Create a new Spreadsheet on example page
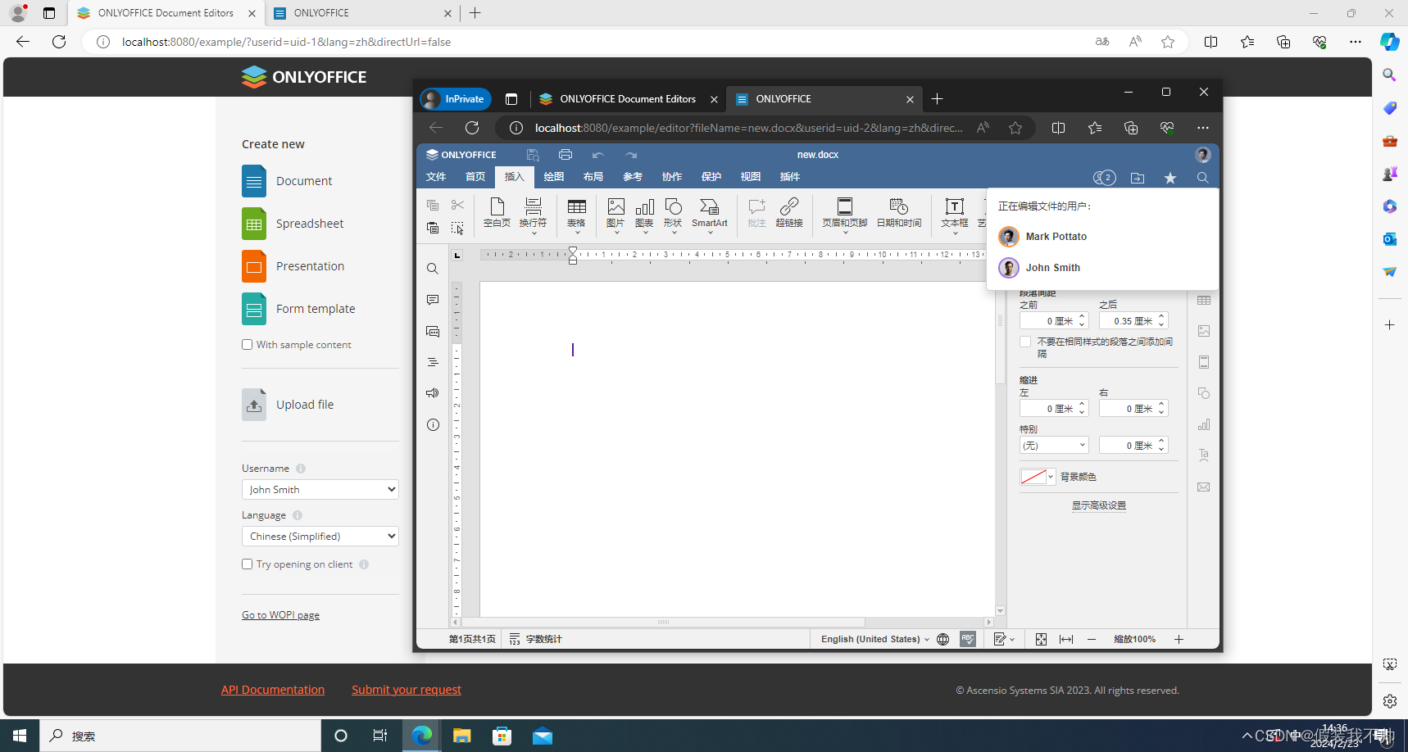This screenshot has width=1408, height=752. pyautogui.click(x=293, y=224)
